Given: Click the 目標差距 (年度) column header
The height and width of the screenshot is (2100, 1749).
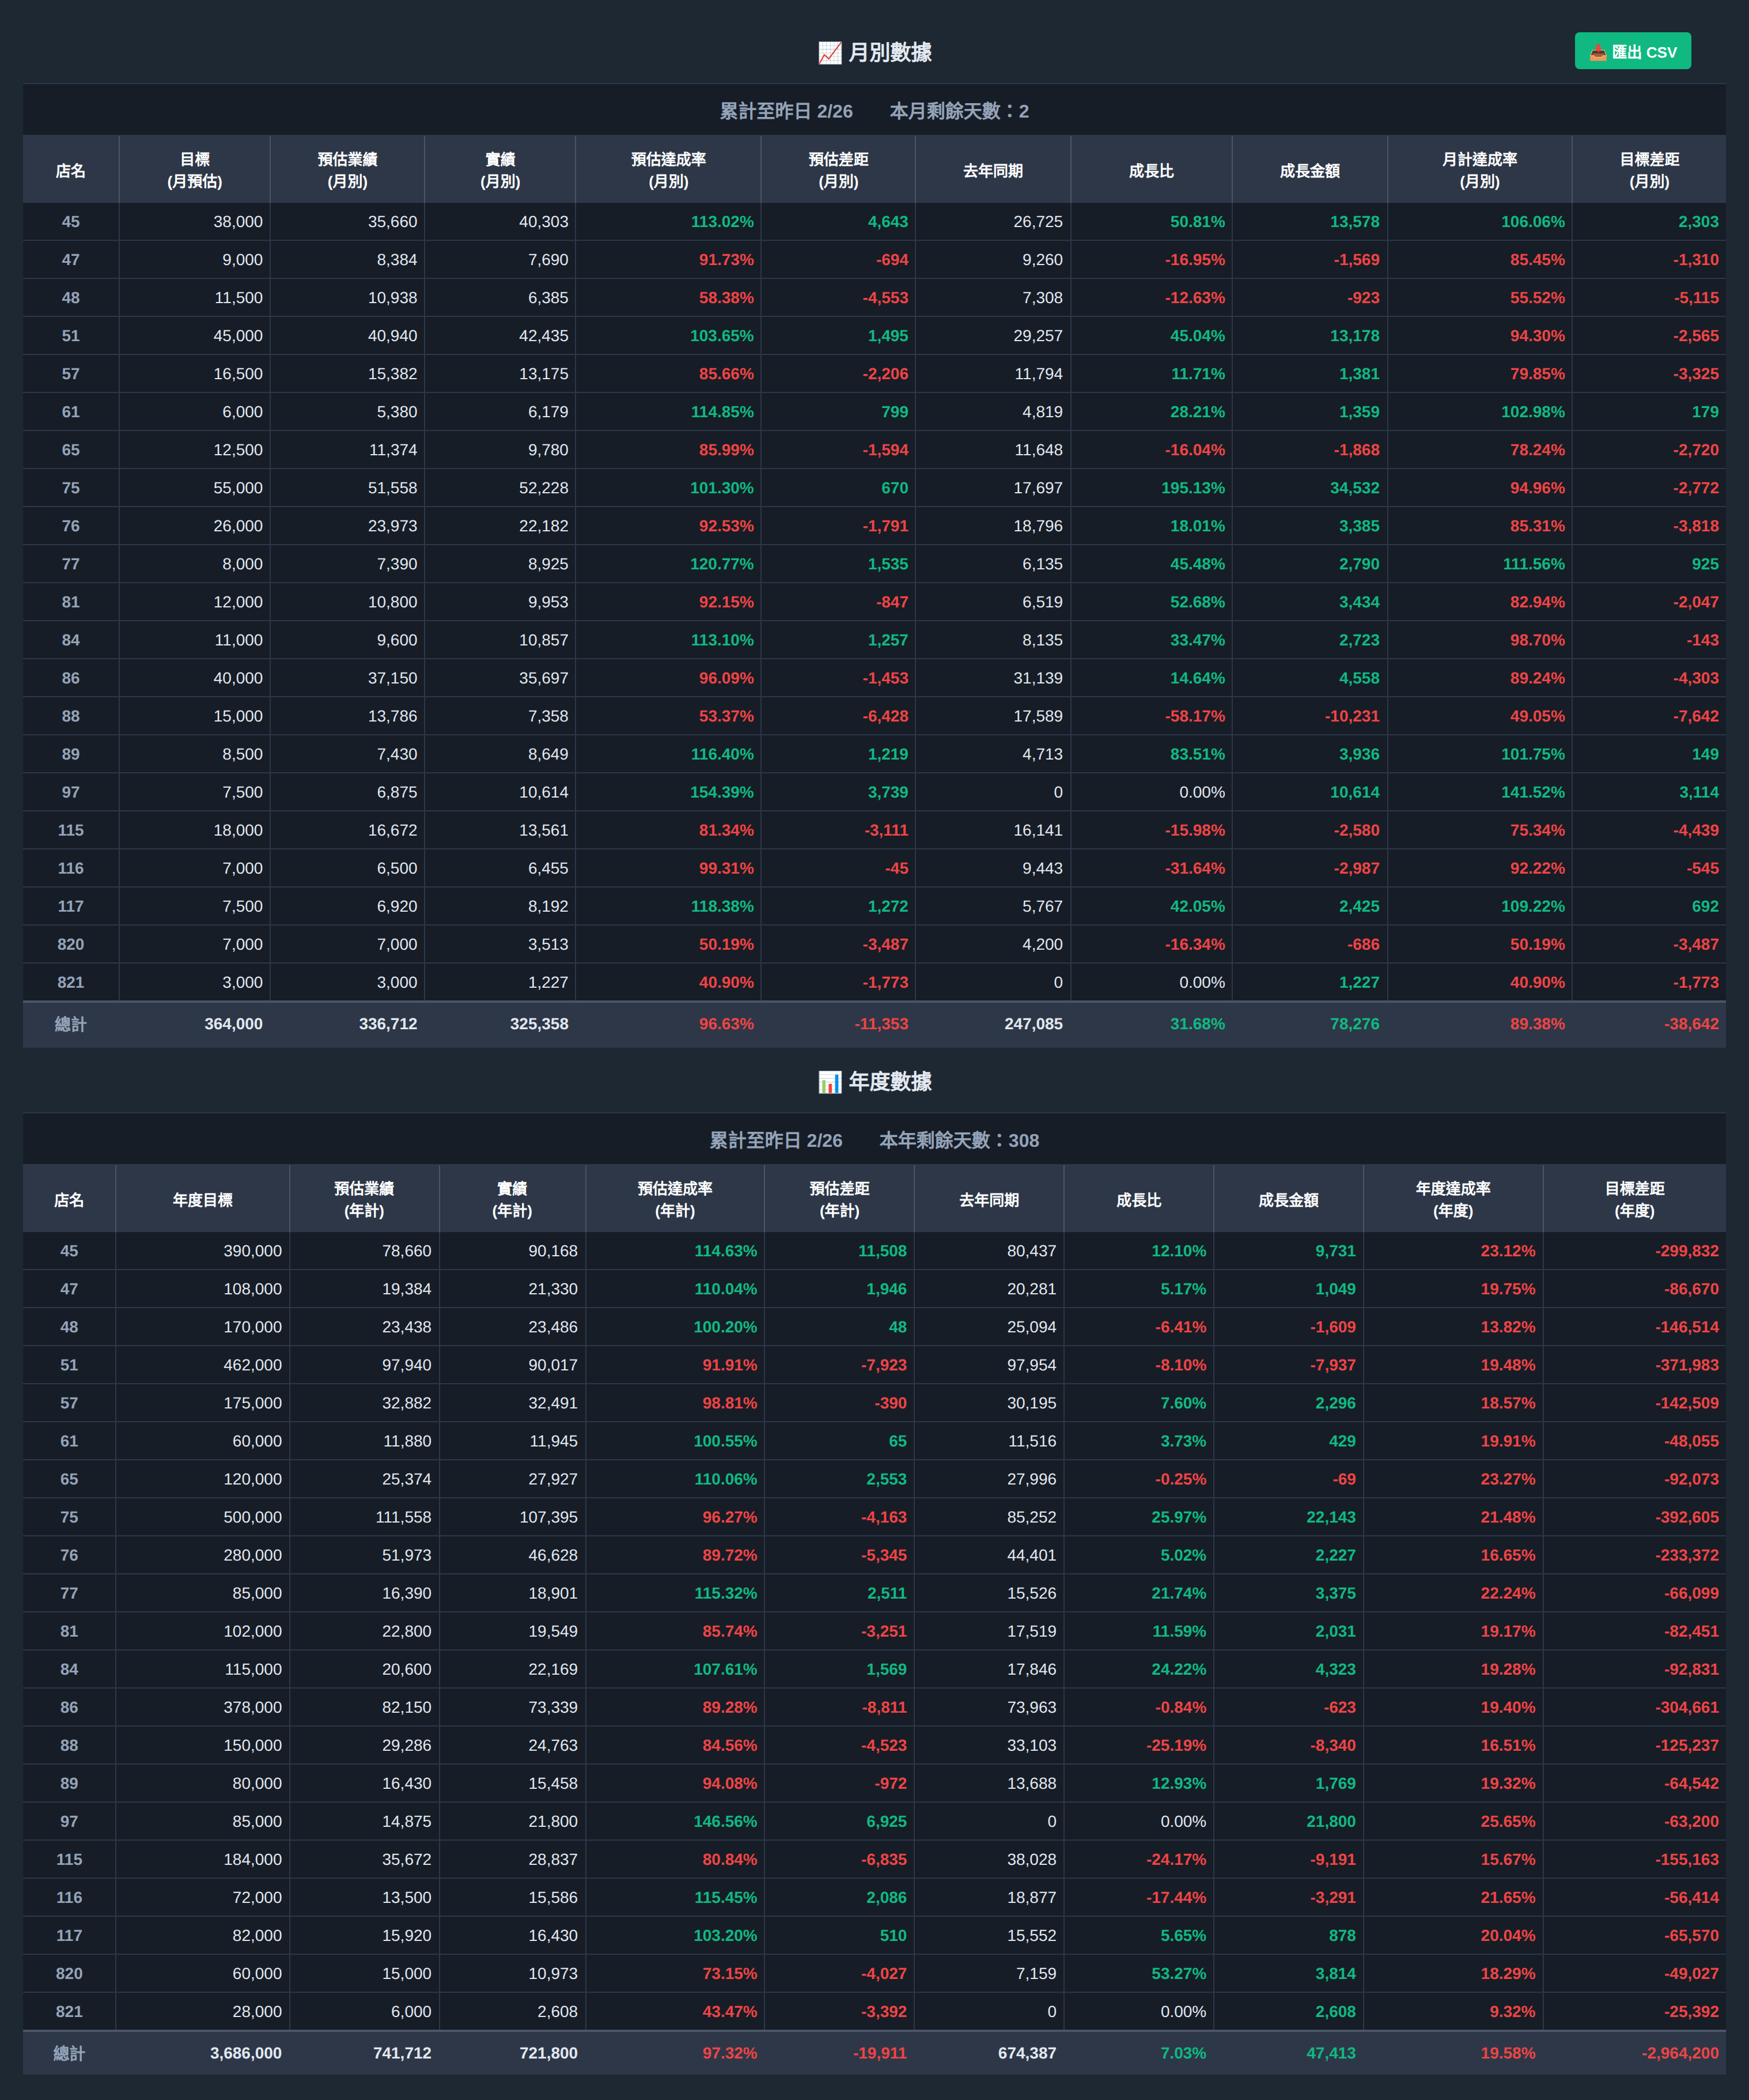Looking at the screenshot, I should (1634, 1199).
